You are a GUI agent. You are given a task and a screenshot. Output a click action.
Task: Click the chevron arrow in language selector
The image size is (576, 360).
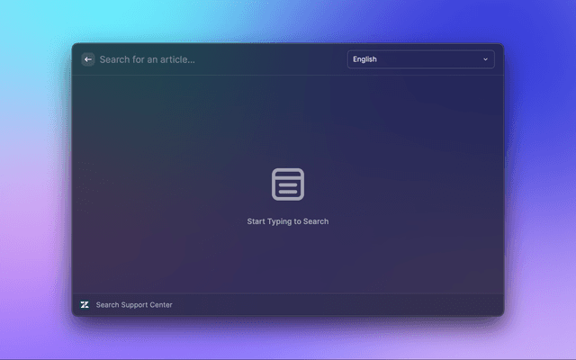coord(485,59)
